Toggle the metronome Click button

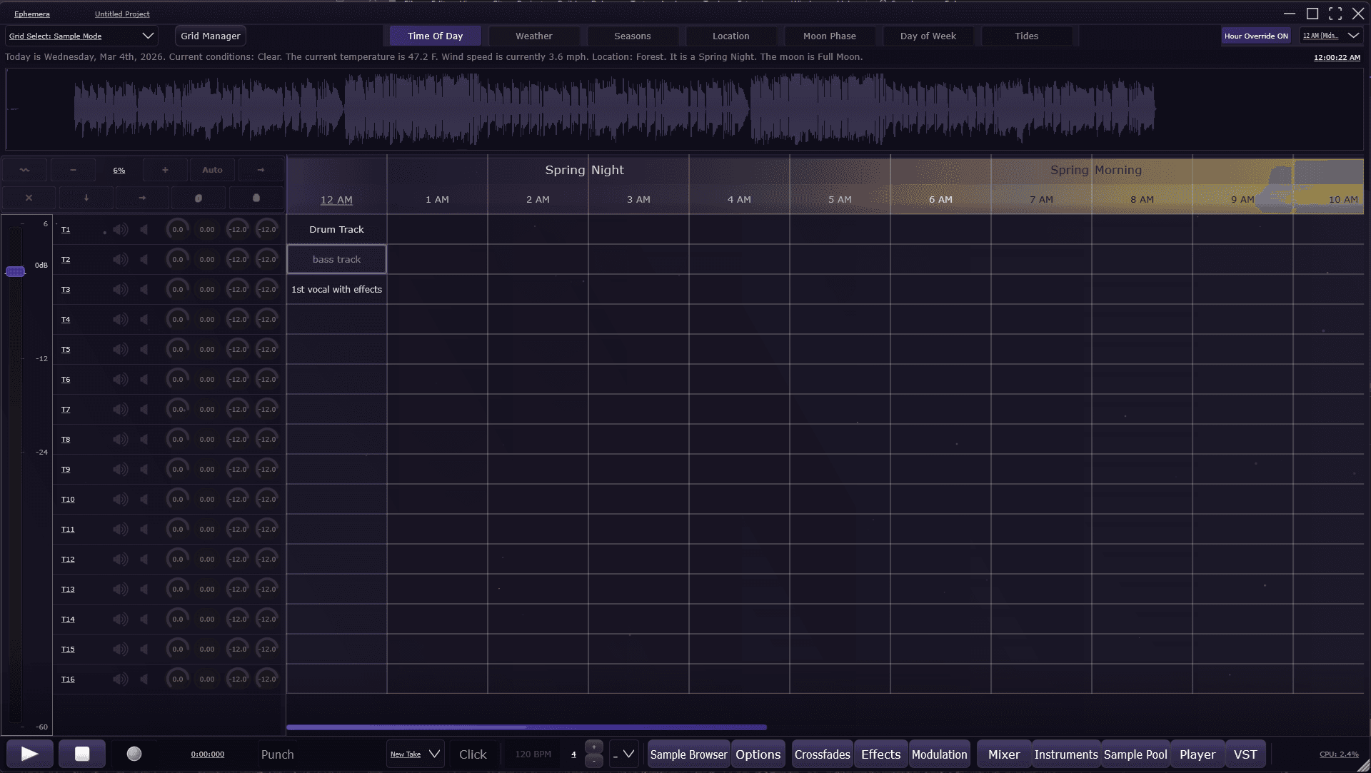tap(472, 754)
